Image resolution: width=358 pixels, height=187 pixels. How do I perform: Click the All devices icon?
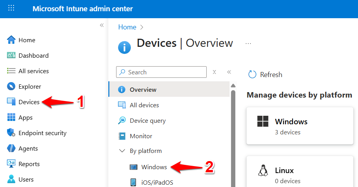[x=122, y=105]
